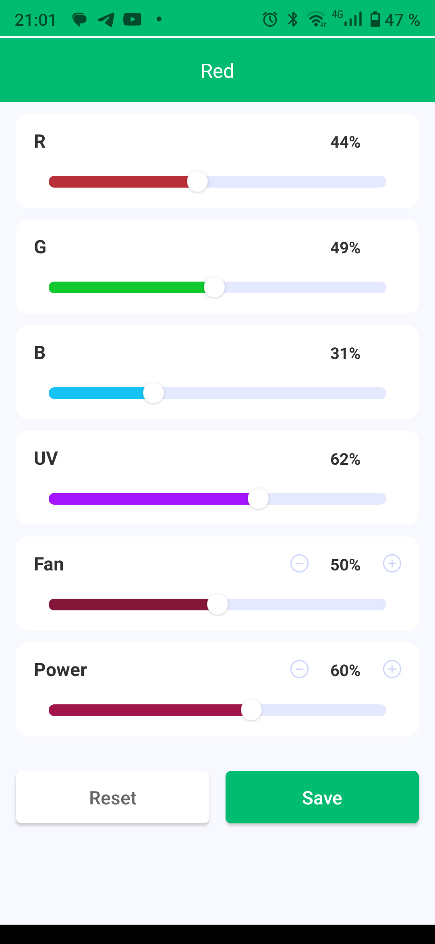Tap the Wi-Fi status icon
Viewport: 435px width, 944px height.
(317, 19)
